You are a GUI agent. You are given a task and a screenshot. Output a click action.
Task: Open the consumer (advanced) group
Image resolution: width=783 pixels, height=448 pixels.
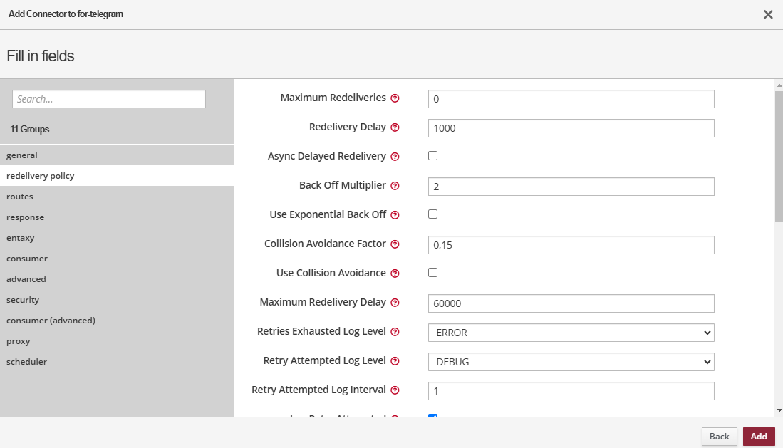(51, 321)
